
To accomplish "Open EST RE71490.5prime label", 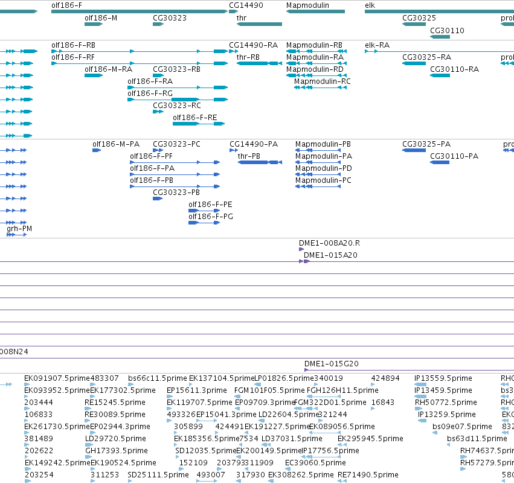I will coord(368,475).
